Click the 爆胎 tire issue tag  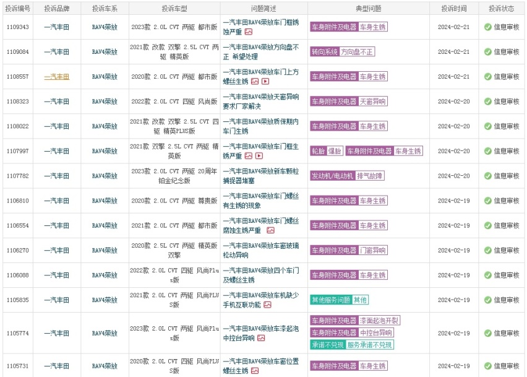(335, 151)
